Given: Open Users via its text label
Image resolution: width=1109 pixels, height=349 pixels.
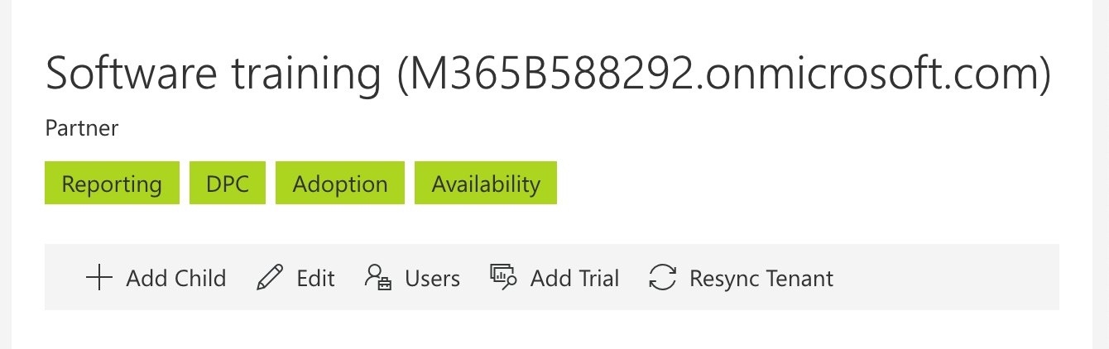Looking at the screenshot, I should point(432,279).
